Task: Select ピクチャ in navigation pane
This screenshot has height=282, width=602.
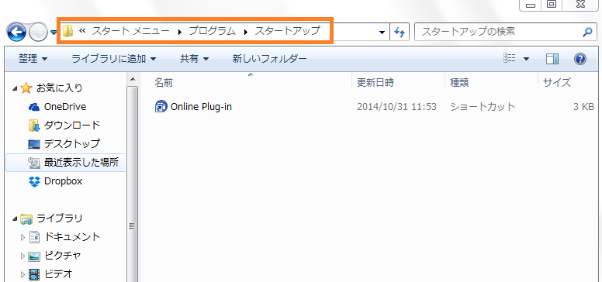Action: click(x=63, y=256)
